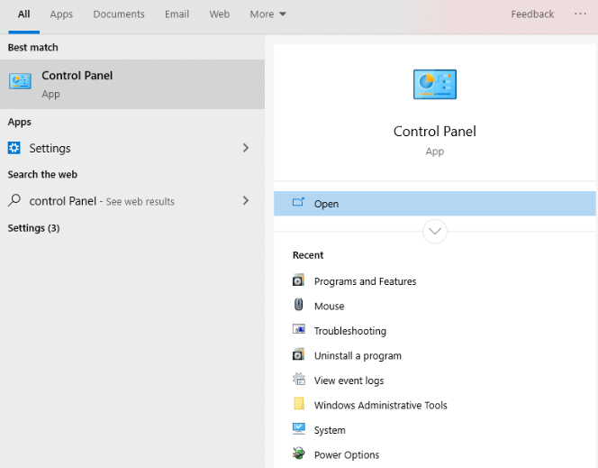Expand the Settings result arrow
The width and height of the screenshot is (598, 468).
[x=246, y=148]
